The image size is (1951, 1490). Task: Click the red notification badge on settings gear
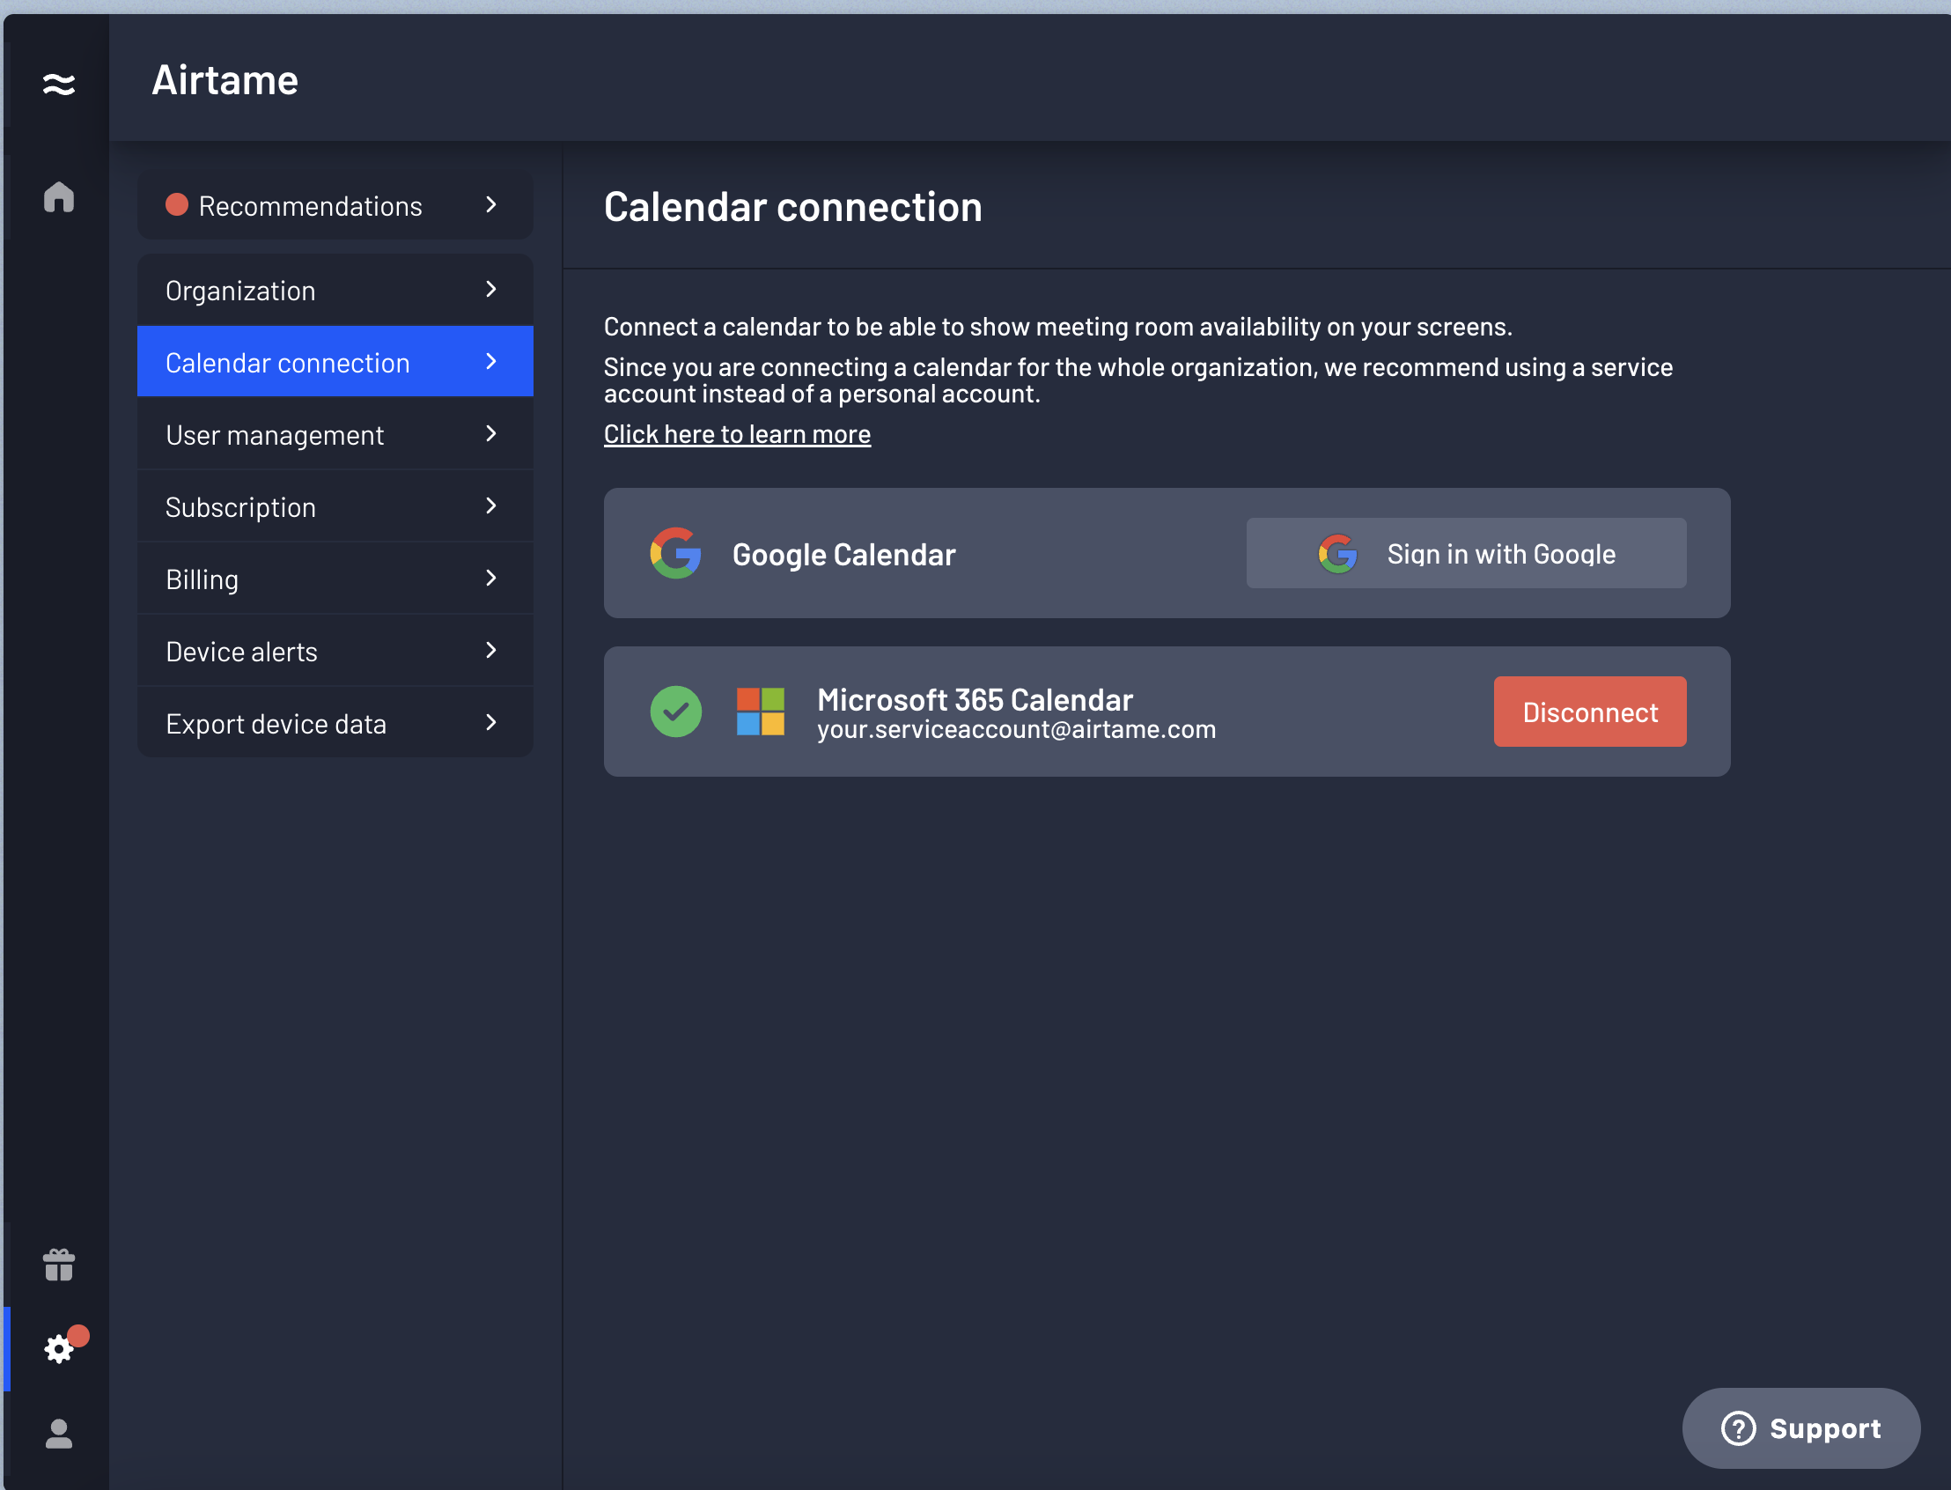click(x=78, y=1336)
